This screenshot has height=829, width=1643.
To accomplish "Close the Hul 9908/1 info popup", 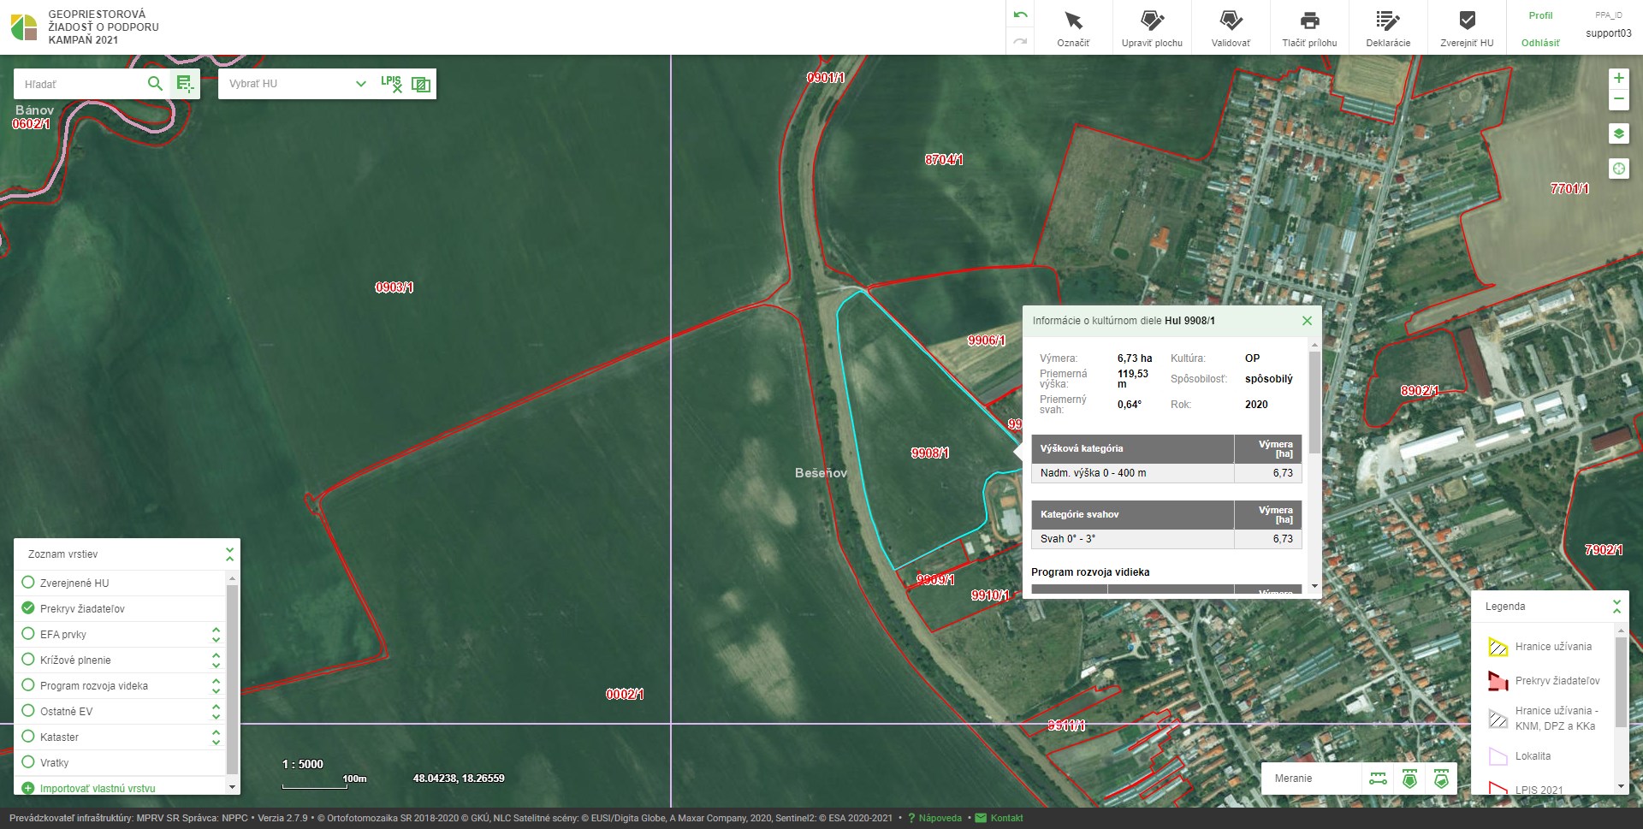I will [1307, 321].
